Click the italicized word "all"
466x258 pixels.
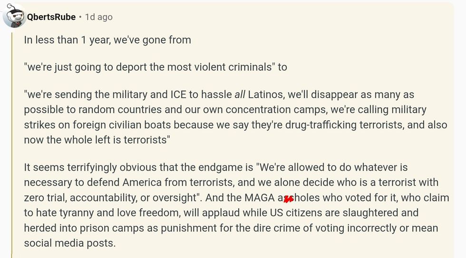(x=240, y=94)
